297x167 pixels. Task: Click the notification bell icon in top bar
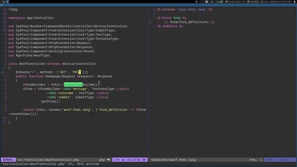point(295,2)
